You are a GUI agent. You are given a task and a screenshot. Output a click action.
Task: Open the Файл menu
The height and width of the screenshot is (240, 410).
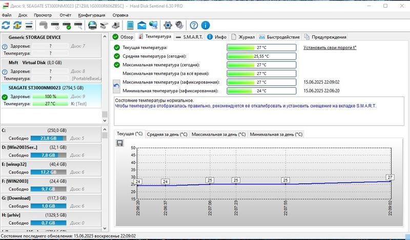[7, 15]
